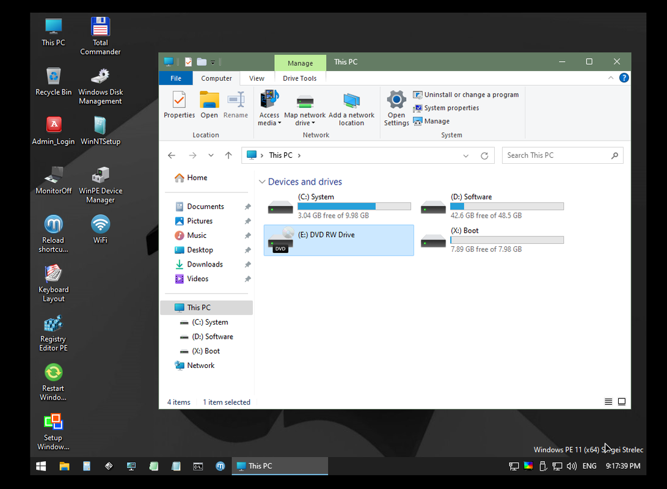Select the Manage contextual tab

pos(301,63)
